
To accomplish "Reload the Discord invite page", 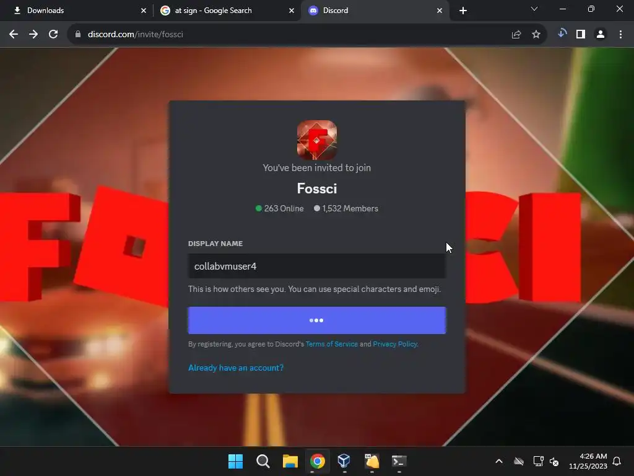I will (53, 35).
